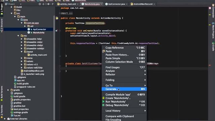
Task: Open activity_main.xml in project tree
Action: pyautogui.click(x=39, y=55)
